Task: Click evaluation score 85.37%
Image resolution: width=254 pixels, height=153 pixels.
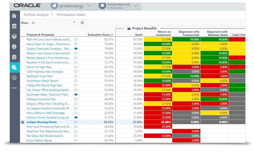Action: [109, 39]
